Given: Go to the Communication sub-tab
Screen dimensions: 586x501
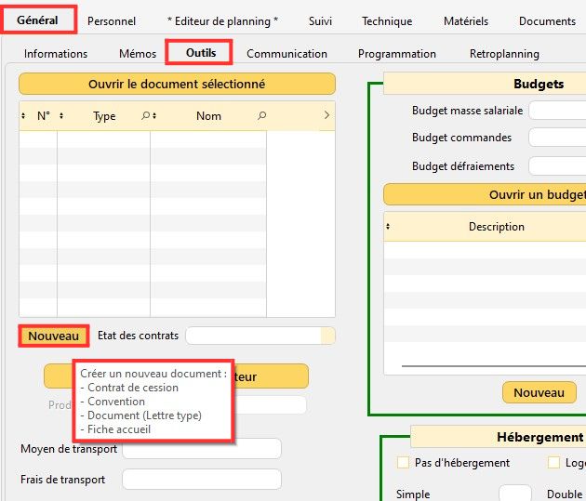Looking at the screenshot, I should point(286,54).
